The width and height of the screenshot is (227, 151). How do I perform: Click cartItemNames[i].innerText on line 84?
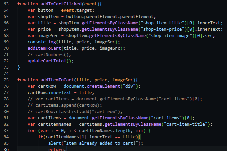click(79, 137)
